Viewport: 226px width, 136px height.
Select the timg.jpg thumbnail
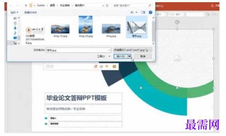(111, 29)
